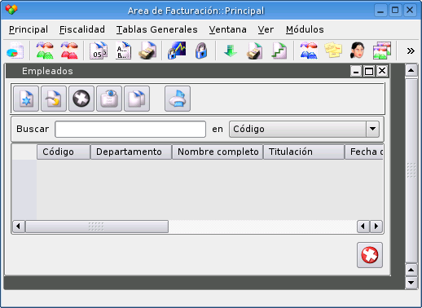Open the green and red people icon
This screenshot has height=308, width=422.
coord(45,51)
